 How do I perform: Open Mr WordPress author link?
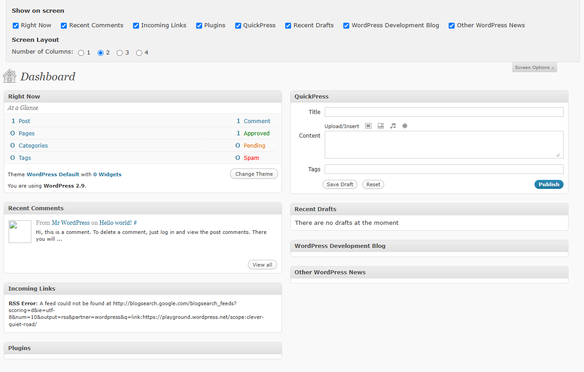click(71, 223)
